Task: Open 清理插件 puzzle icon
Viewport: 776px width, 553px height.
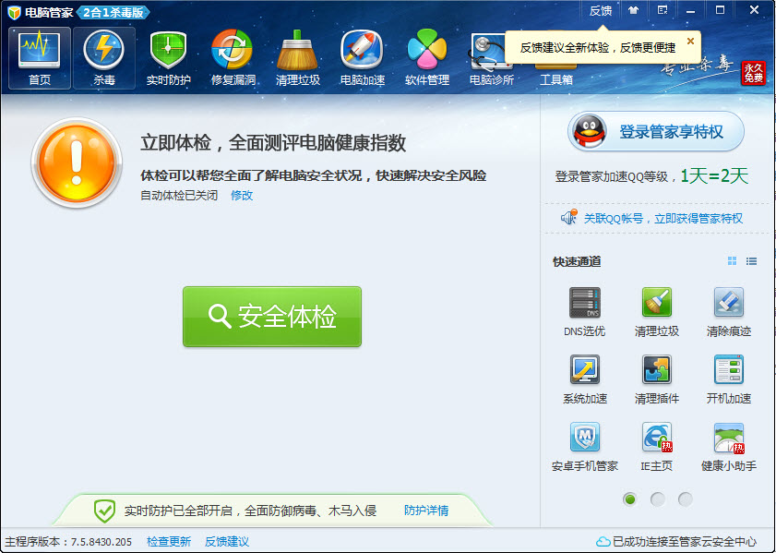Action: click(657, 379)
